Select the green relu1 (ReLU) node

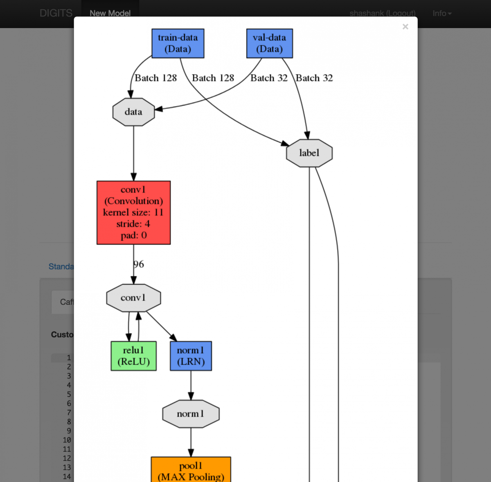[x=133, y=356]
